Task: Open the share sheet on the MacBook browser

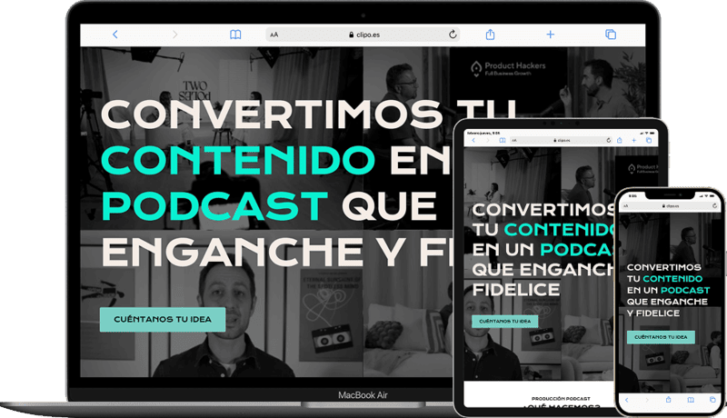Action: click(490, 35)
